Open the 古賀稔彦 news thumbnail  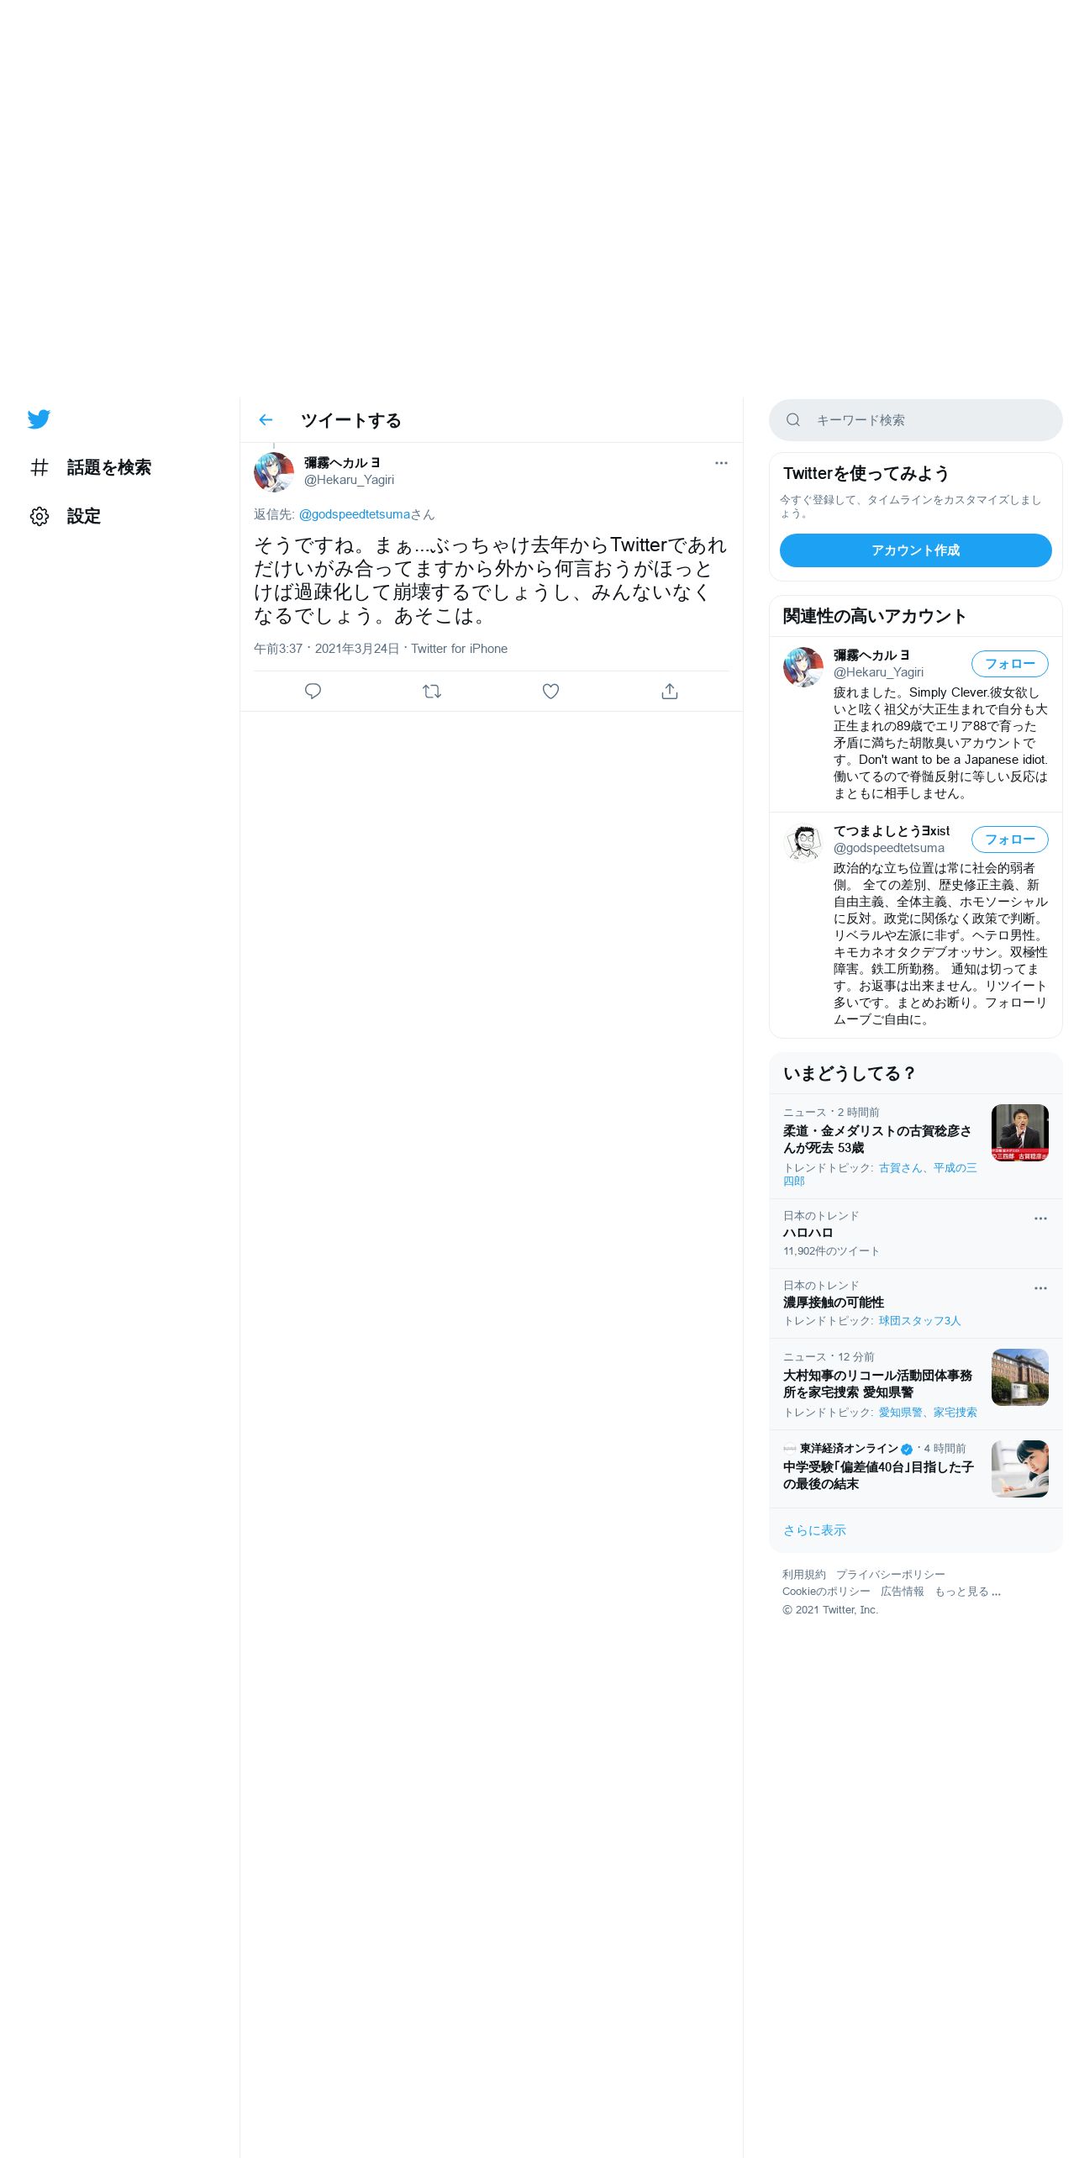[1020, 1133]
